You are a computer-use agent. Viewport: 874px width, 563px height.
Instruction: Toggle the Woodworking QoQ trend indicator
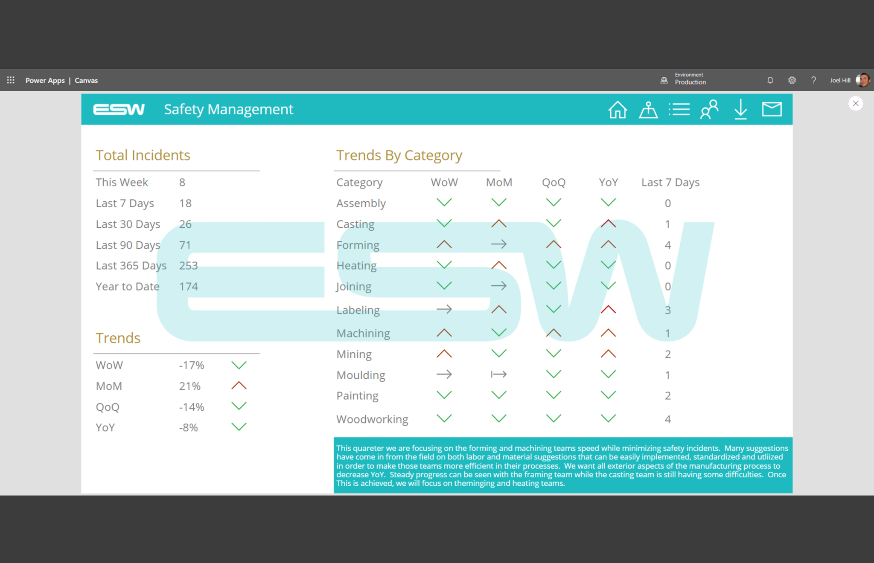[x=553, y=418]
